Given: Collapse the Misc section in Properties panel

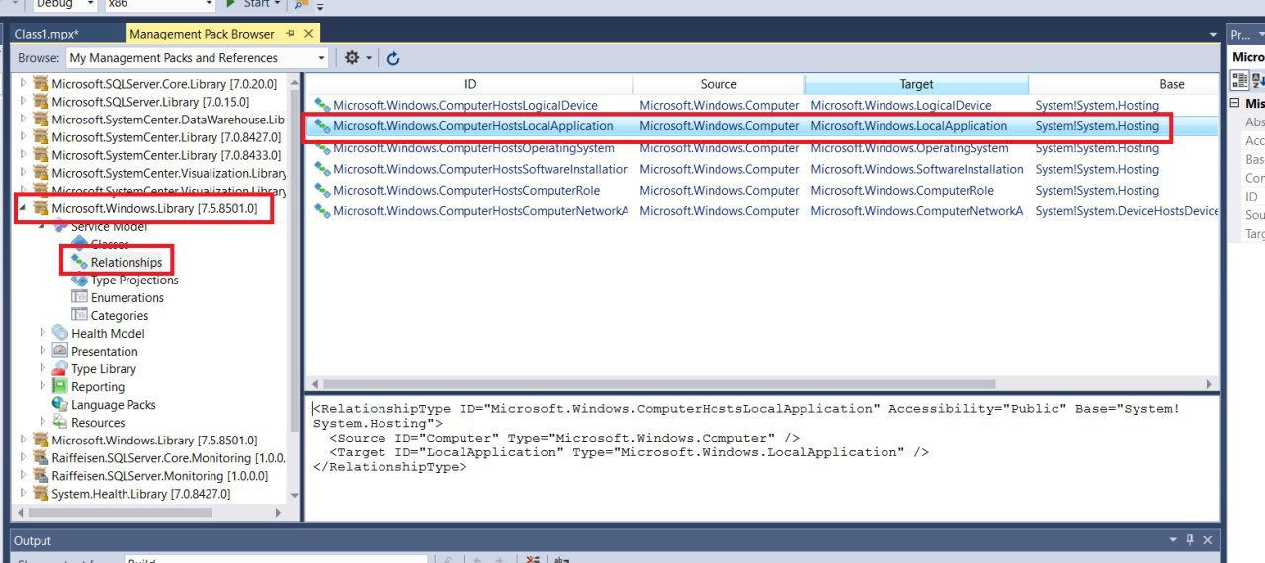Looking at the screenshot, I should tap(1235, 103).
